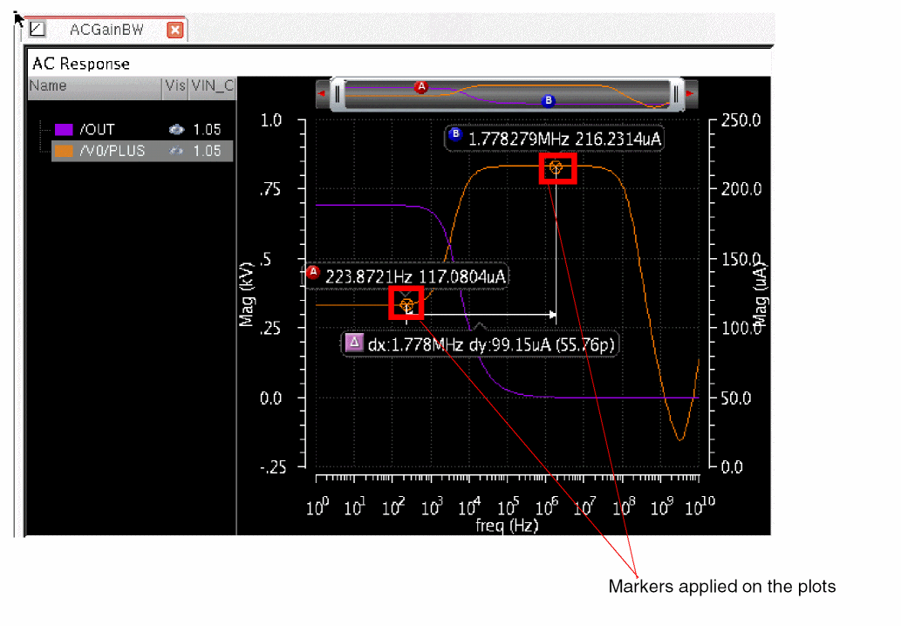The image size is (901, 626).
Task: Click blue marker B in overview strip
Action: click(x=548, y=100)
